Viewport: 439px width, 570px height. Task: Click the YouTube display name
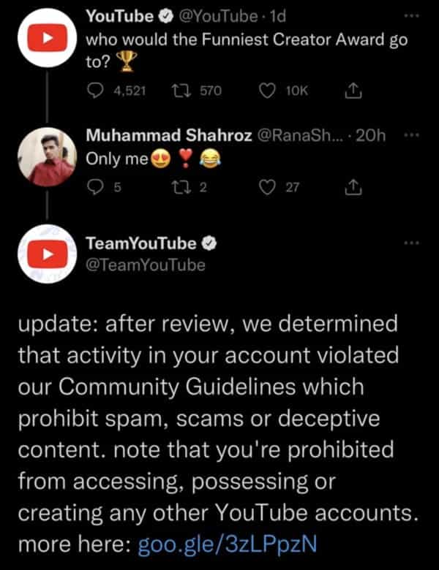coord(119,16)
